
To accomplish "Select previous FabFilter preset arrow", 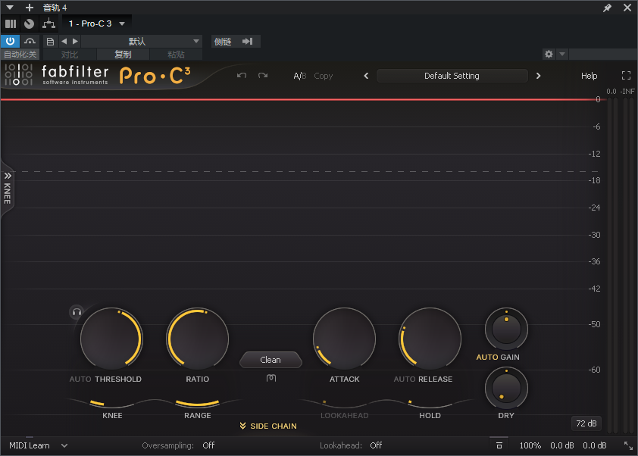I will [x=366, y=76].
